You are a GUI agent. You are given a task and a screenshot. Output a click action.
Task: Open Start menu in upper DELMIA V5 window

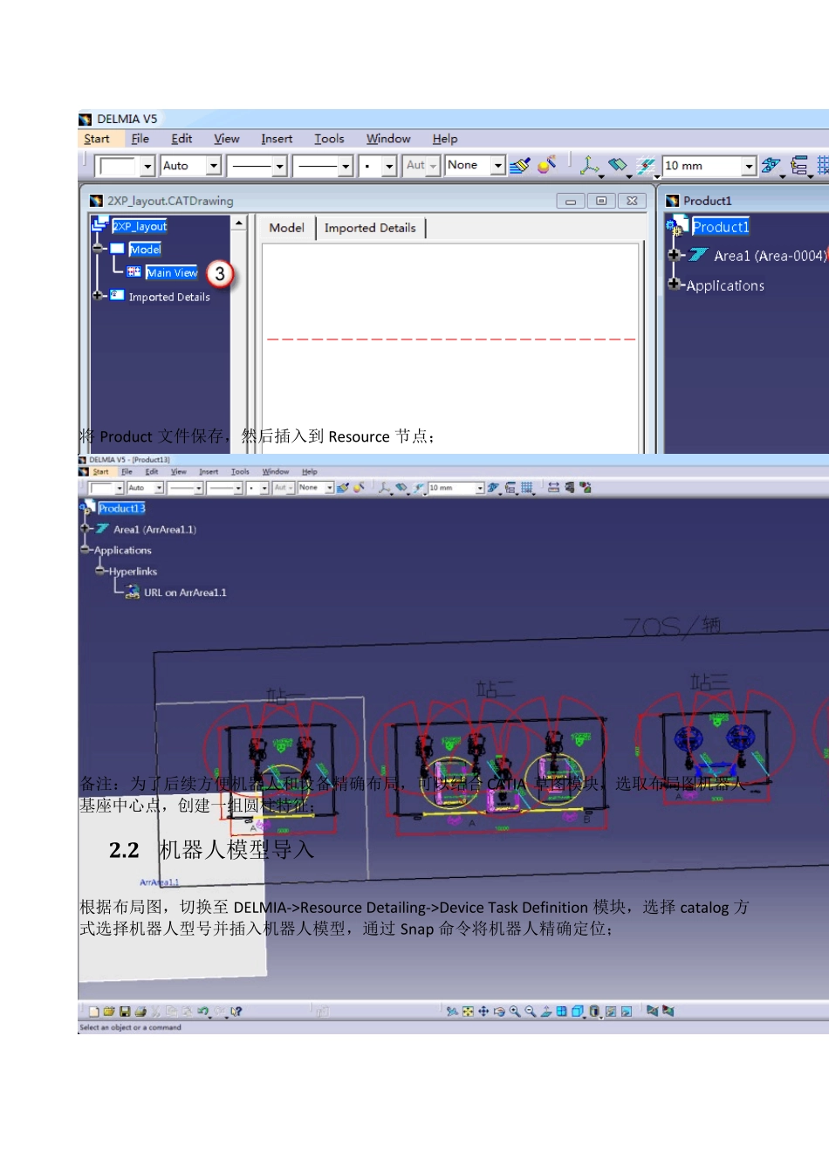(x=97, y=139)
